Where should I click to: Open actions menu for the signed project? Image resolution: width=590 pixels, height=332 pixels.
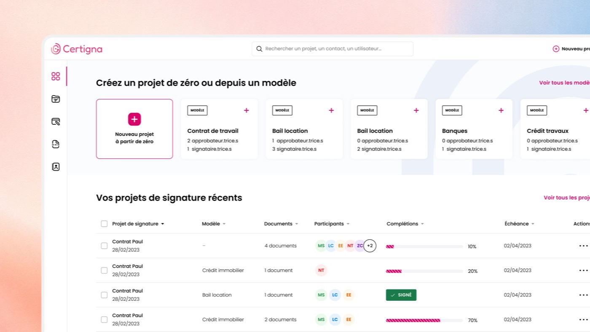point(583,295)
